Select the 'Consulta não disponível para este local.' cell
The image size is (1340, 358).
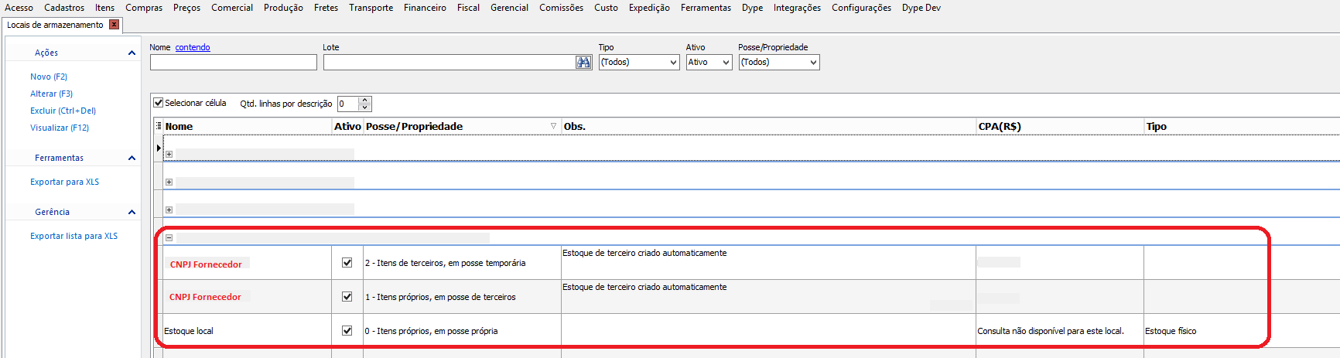point(1060,331)
